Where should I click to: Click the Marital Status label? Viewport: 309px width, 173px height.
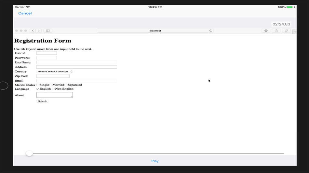(25, 85)
